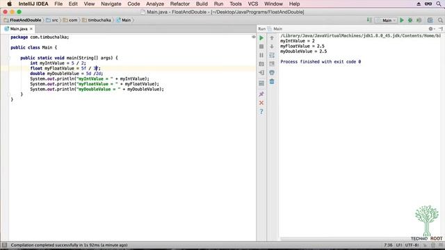Stop the running process in Run panel
Screen dimensions: 445x250
261,47
